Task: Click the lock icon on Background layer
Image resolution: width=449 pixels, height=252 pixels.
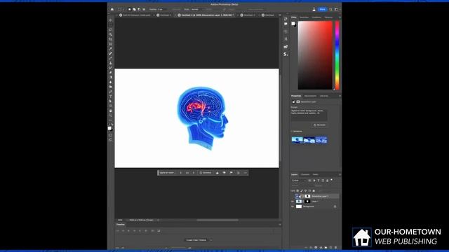Action: tap(335, 206)
